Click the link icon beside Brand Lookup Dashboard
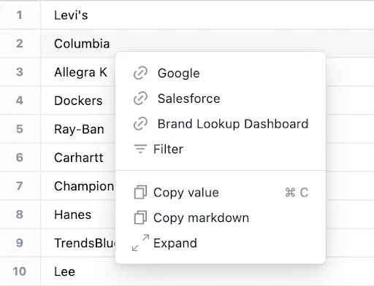This screenshot has width=374, height=286. pyautogui.click(x=140, y=123)
